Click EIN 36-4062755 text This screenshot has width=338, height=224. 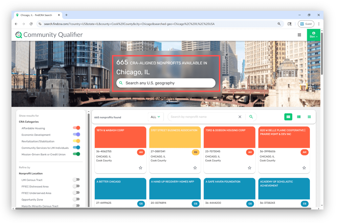tap(104, 151)
